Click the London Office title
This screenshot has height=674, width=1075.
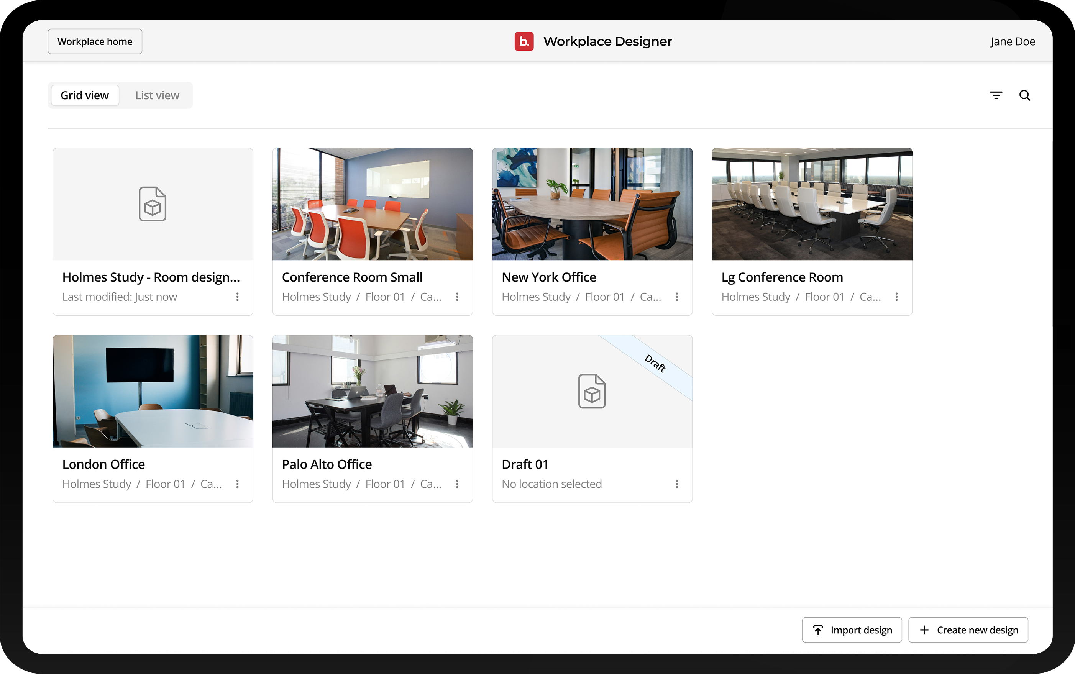click(x=103, y=464)
